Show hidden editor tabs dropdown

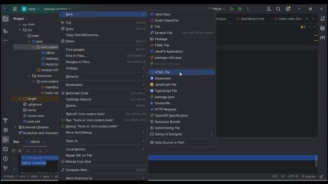pyautogui.click(x=306, y=19)
